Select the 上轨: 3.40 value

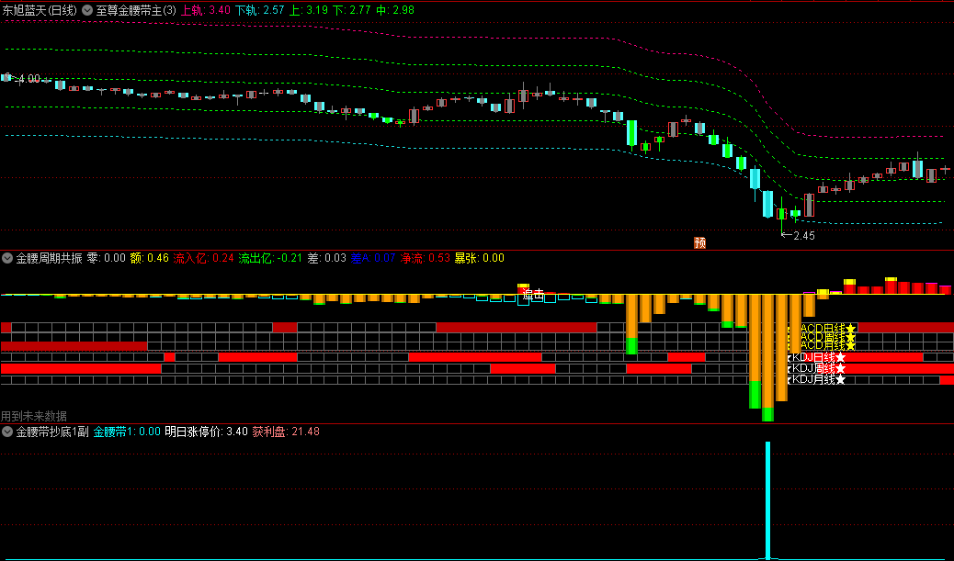click(x=206, y=10)
